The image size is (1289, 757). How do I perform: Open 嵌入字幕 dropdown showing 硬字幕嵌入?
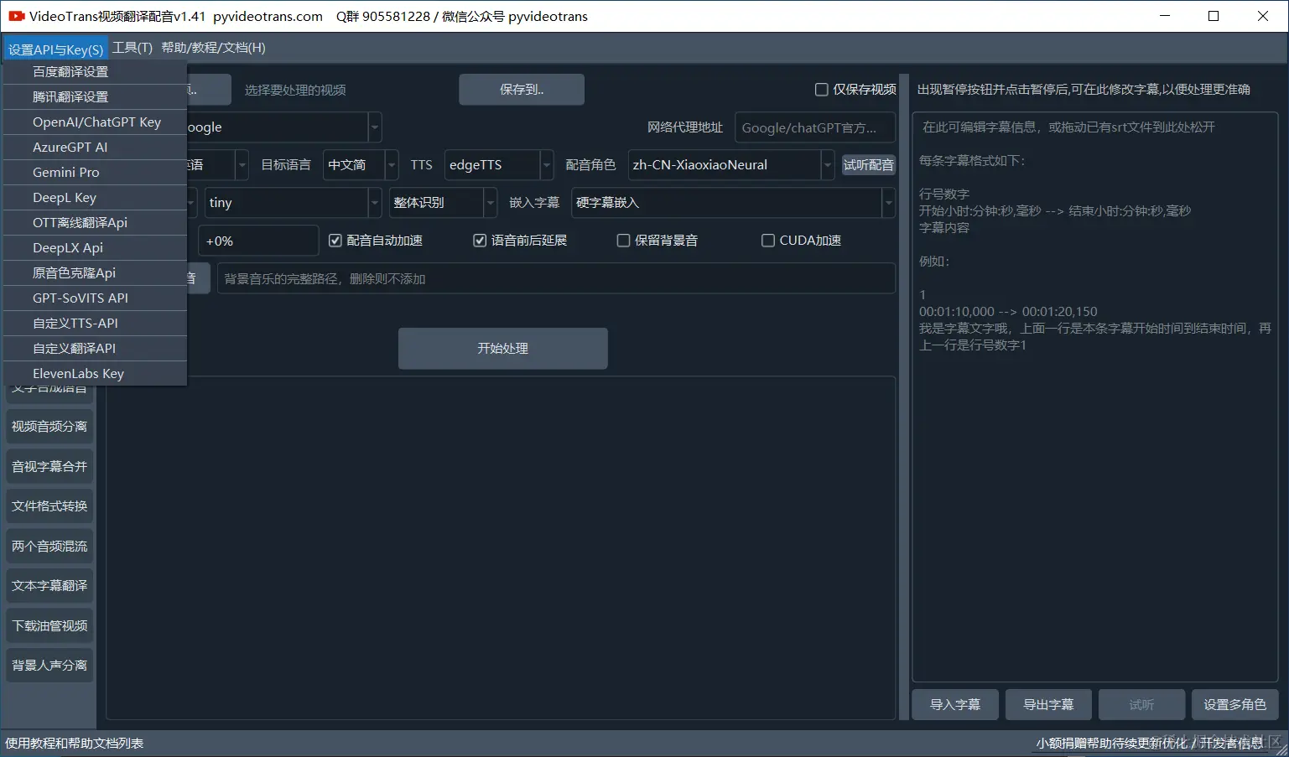pos(733,203)
